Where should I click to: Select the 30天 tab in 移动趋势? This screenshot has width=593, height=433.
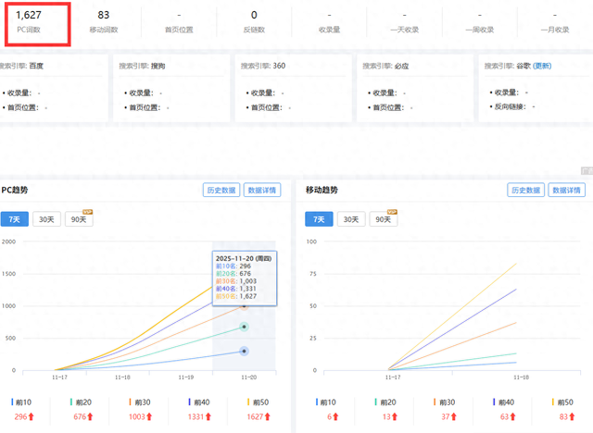pyautogui.click(x=351, y=219)
